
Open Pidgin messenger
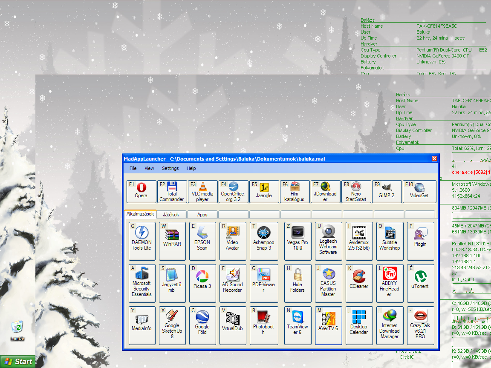tap(421, 241)
